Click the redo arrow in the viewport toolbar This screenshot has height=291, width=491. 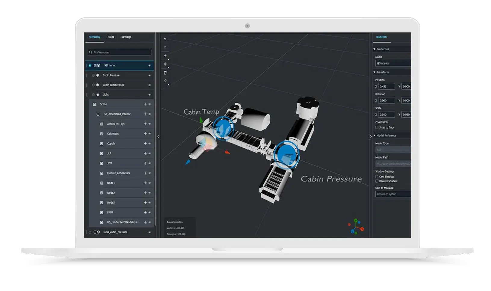(x=165, y=47)
